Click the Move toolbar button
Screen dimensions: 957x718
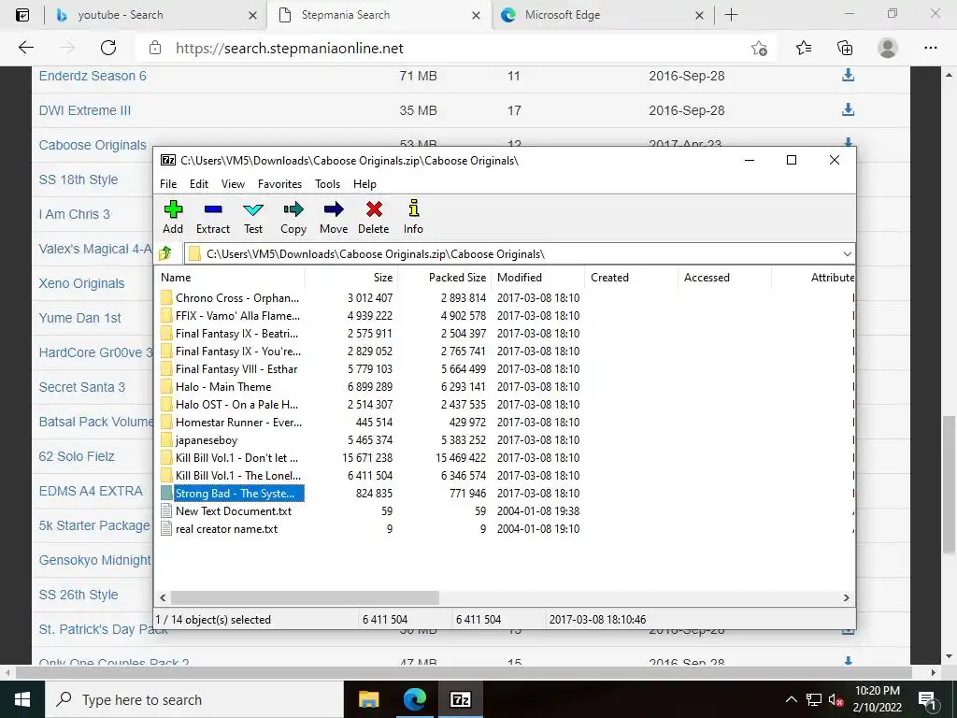tap(334, 217)
